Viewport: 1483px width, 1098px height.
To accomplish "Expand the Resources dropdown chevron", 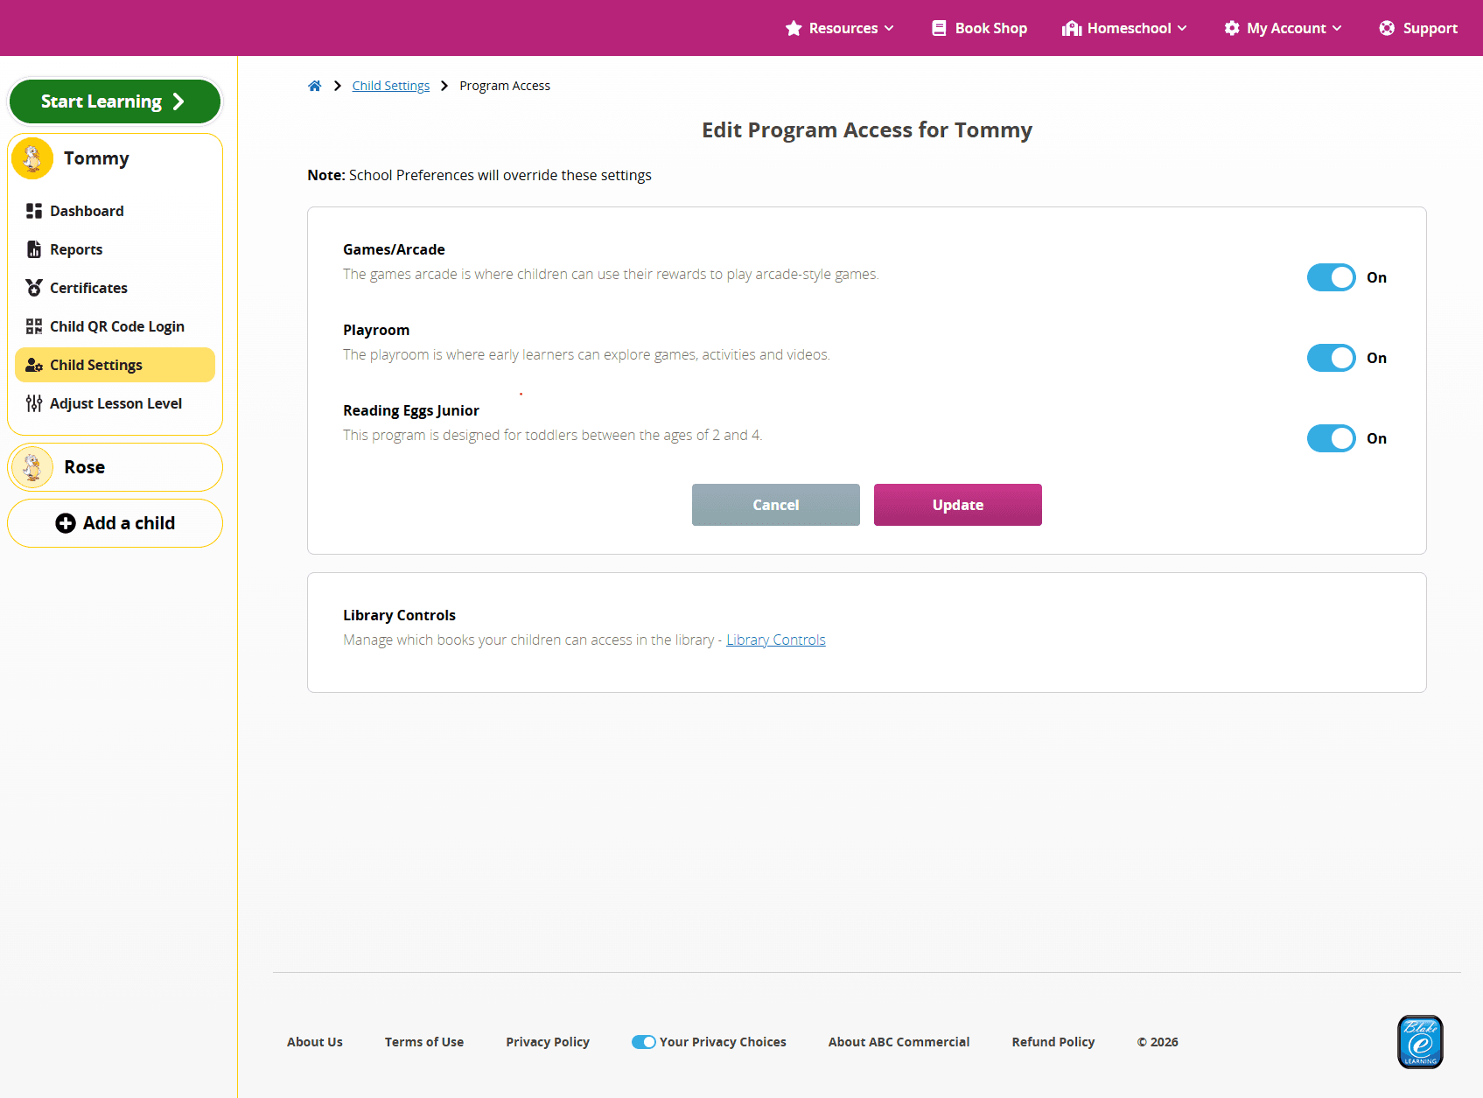I will pos(889,28).
